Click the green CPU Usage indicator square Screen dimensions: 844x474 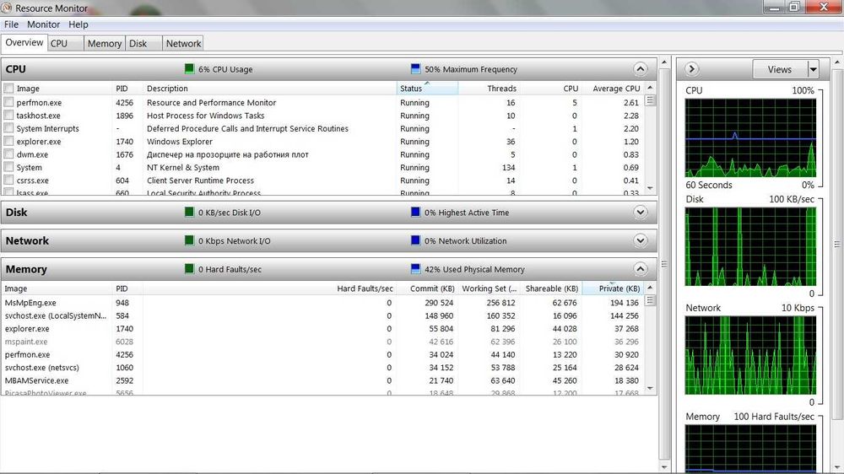tap(189, 68)
